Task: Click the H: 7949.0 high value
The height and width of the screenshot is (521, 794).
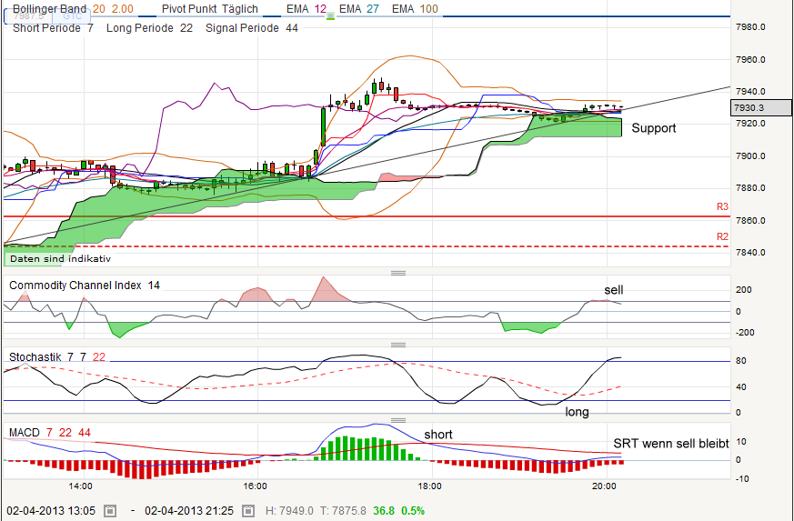Action: pos(289,511)
